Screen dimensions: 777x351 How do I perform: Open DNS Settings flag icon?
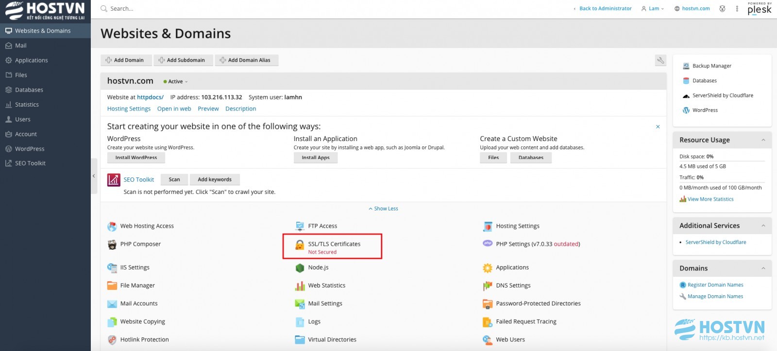pos(488,286)
